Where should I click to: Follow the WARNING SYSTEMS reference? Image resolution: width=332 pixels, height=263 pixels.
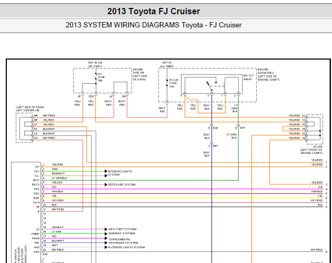(x=122, y=233)
